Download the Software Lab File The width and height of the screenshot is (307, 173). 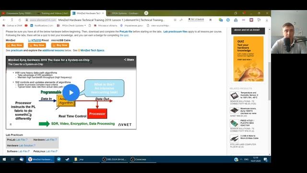point(24,151)
